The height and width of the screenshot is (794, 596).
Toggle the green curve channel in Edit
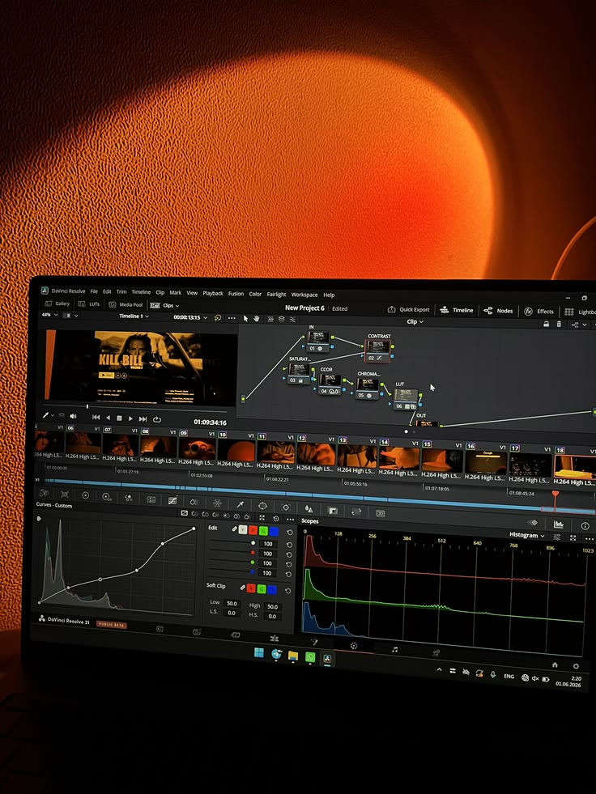point(263,531)
